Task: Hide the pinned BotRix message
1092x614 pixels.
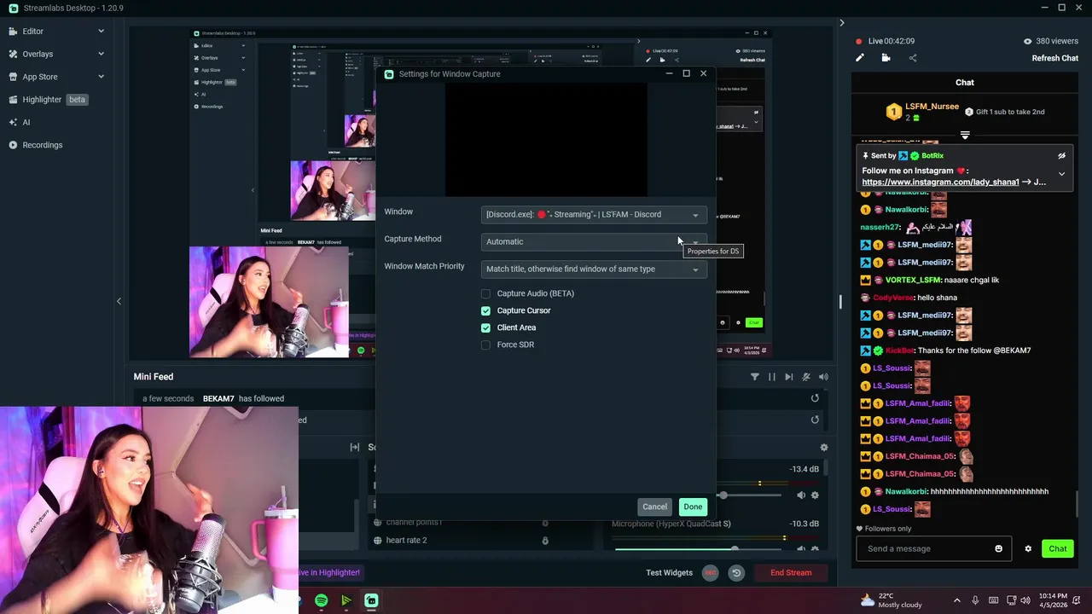Action: click(x=1061, y=156)
